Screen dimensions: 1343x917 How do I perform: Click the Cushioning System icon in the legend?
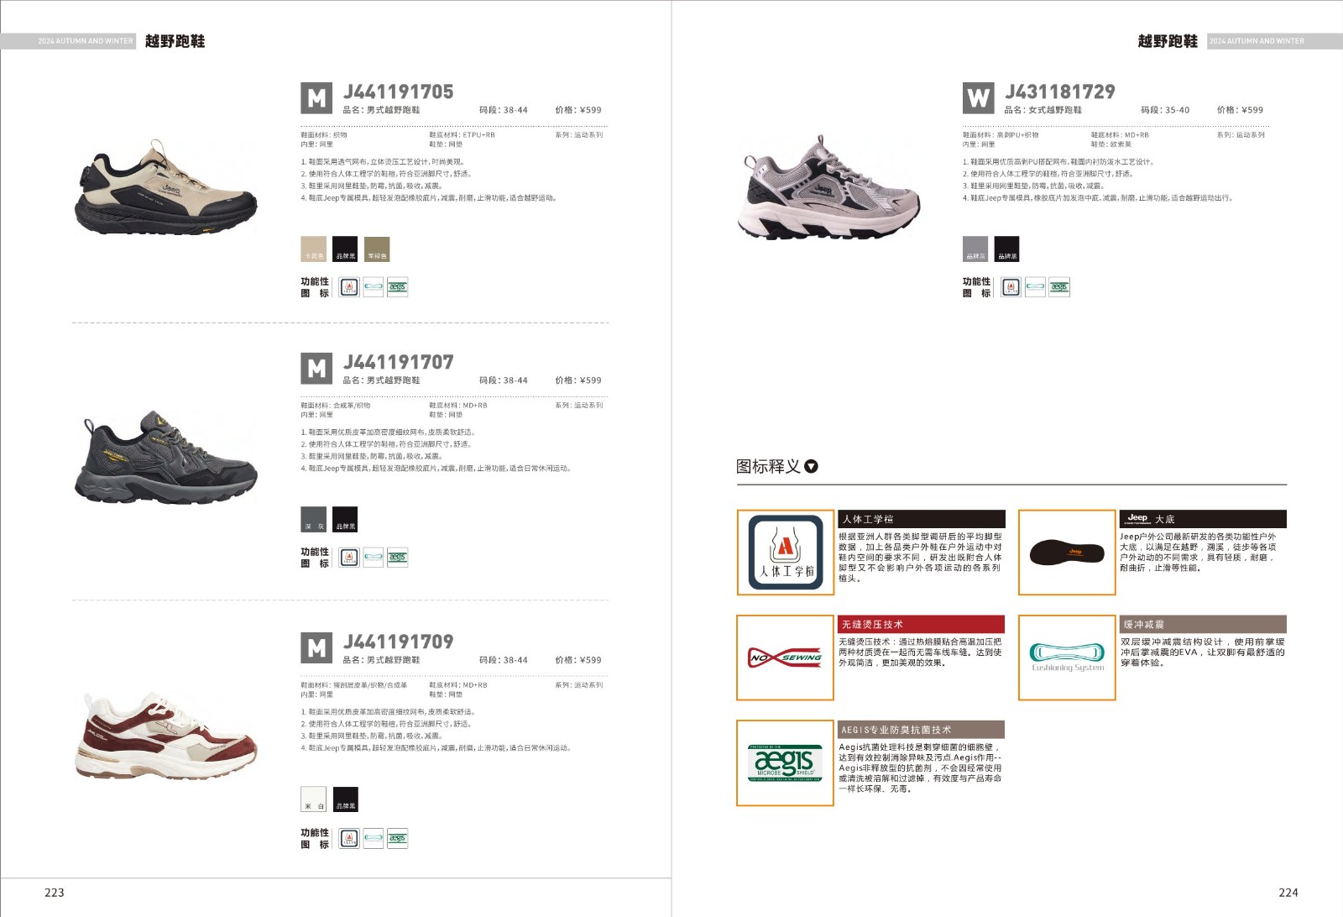coord(1067,658)
